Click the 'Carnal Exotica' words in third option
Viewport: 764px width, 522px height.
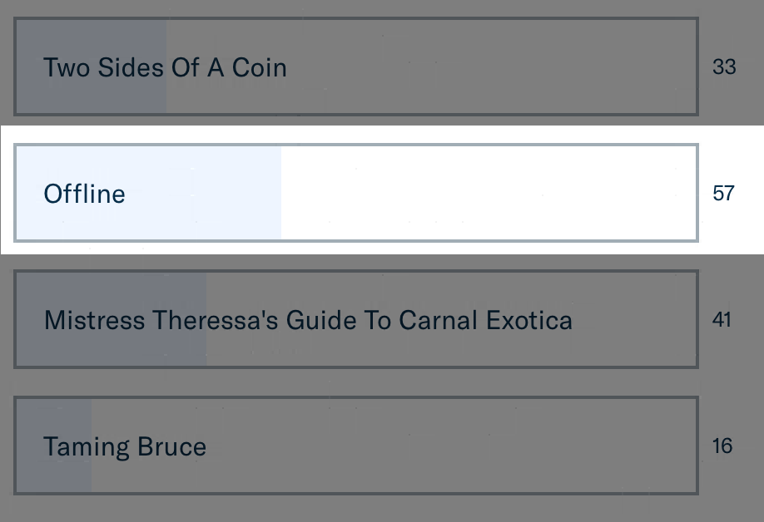coord(485,320)
